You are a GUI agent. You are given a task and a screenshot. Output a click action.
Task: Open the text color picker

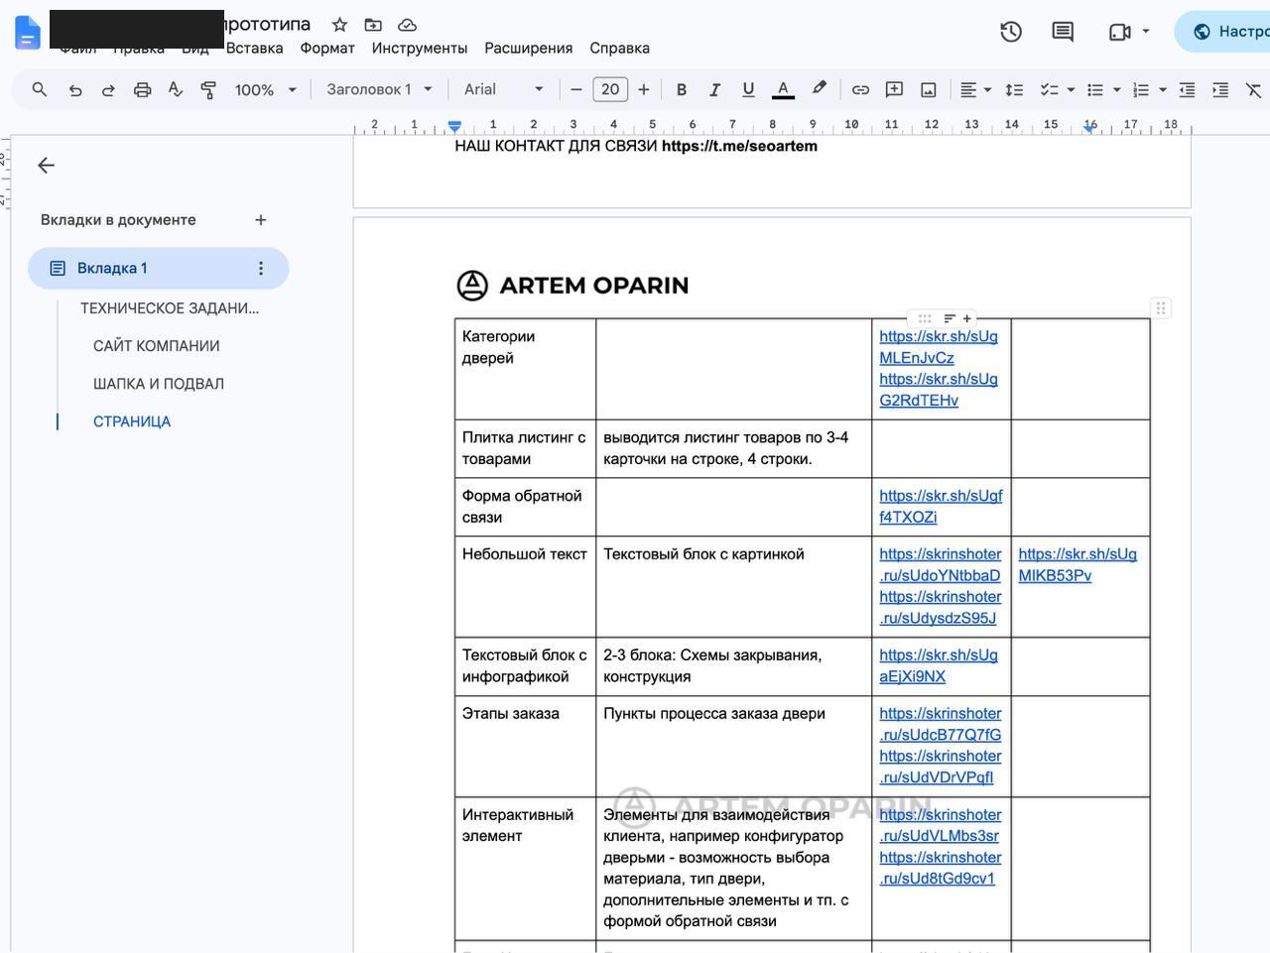(x=783, y=89)
